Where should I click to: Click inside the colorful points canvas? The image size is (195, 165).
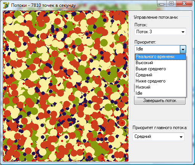(66, 86)
